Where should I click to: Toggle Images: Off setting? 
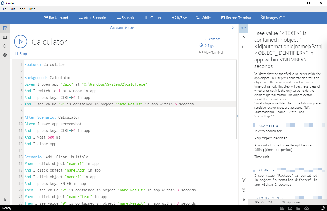(x=273, y=18)
